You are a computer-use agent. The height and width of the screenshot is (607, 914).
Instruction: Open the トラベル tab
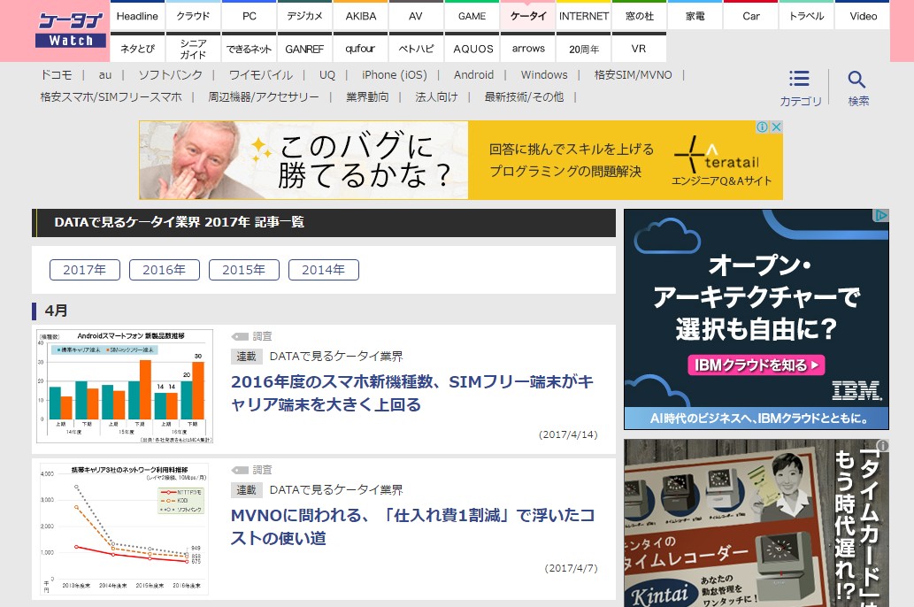[807, 16]
